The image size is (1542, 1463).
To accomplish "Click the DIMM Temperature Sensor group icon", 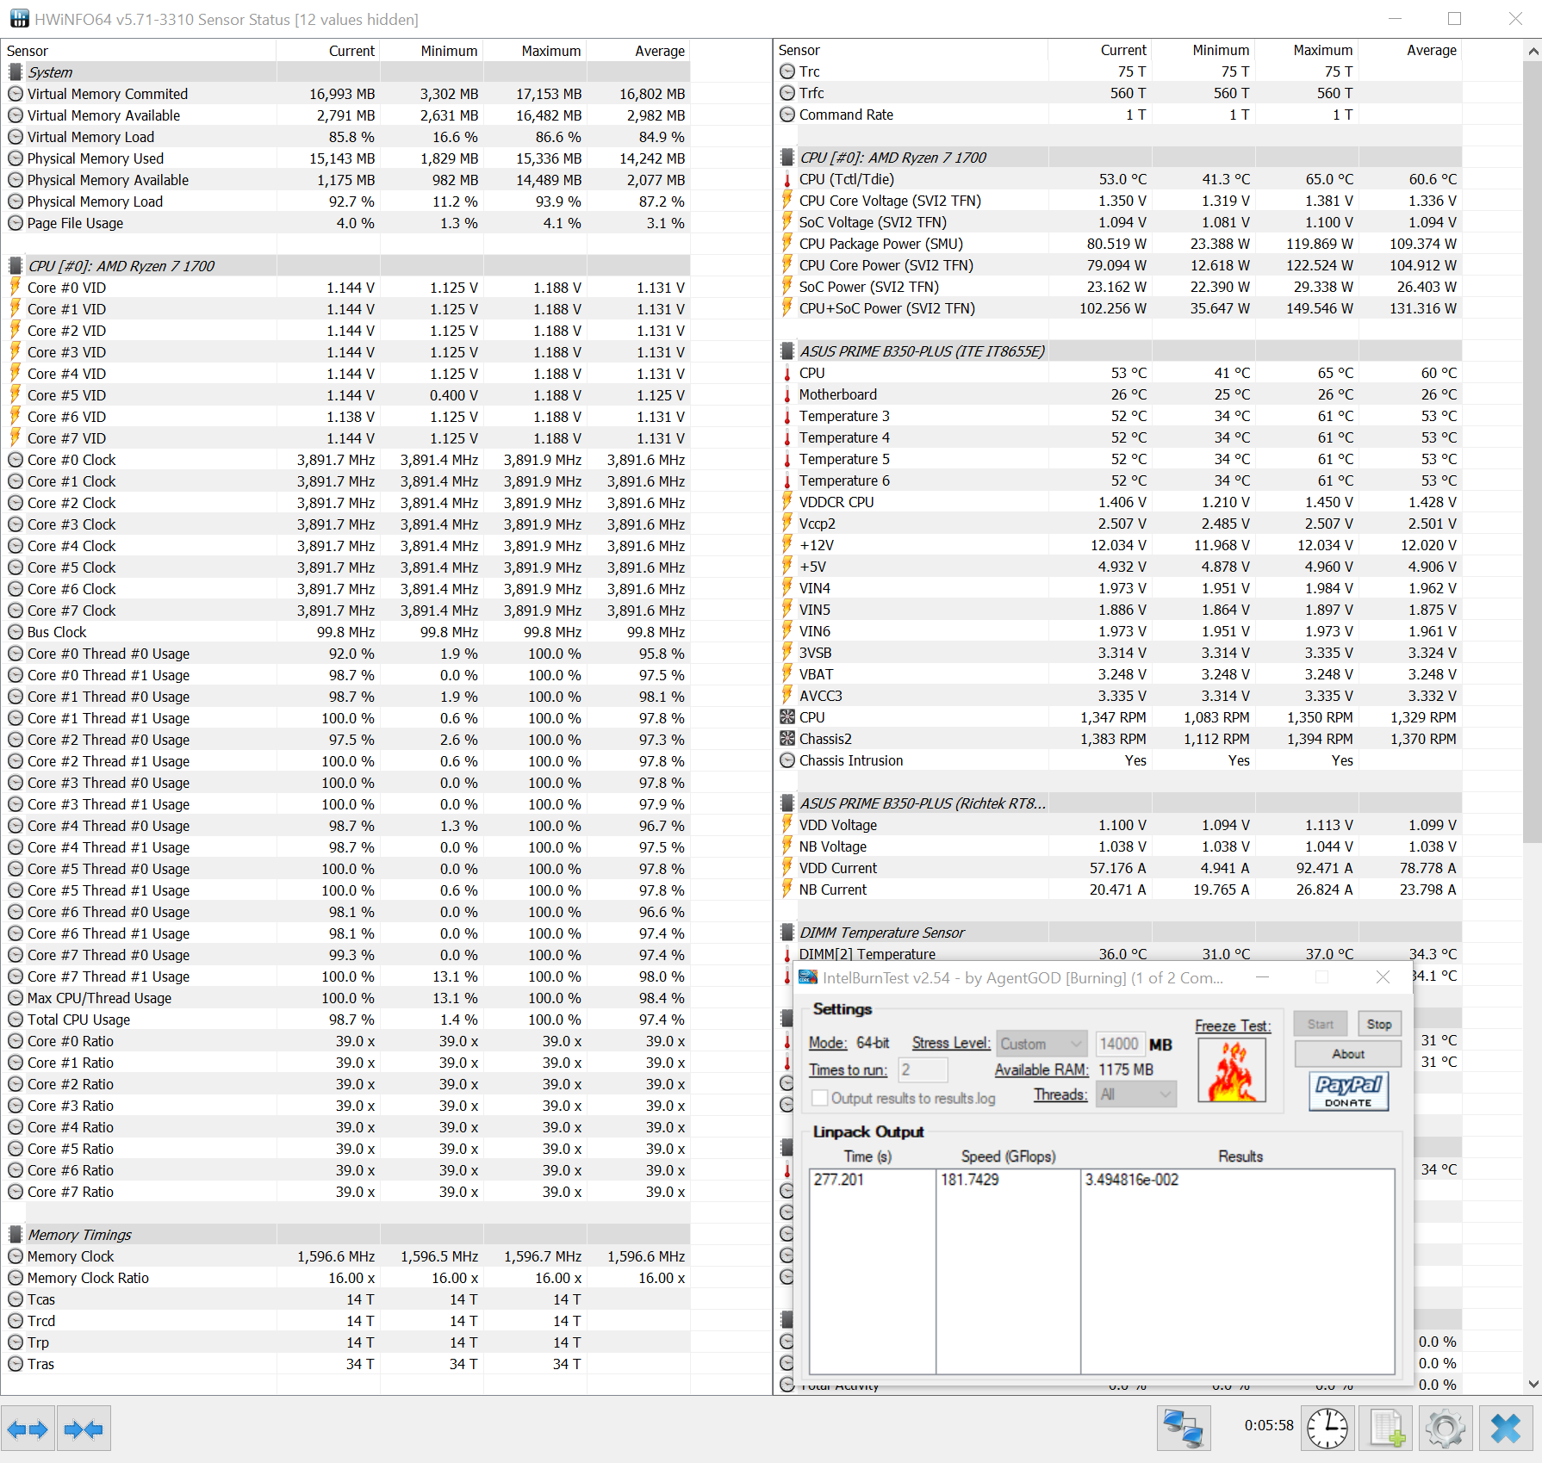I will [787, 933].
